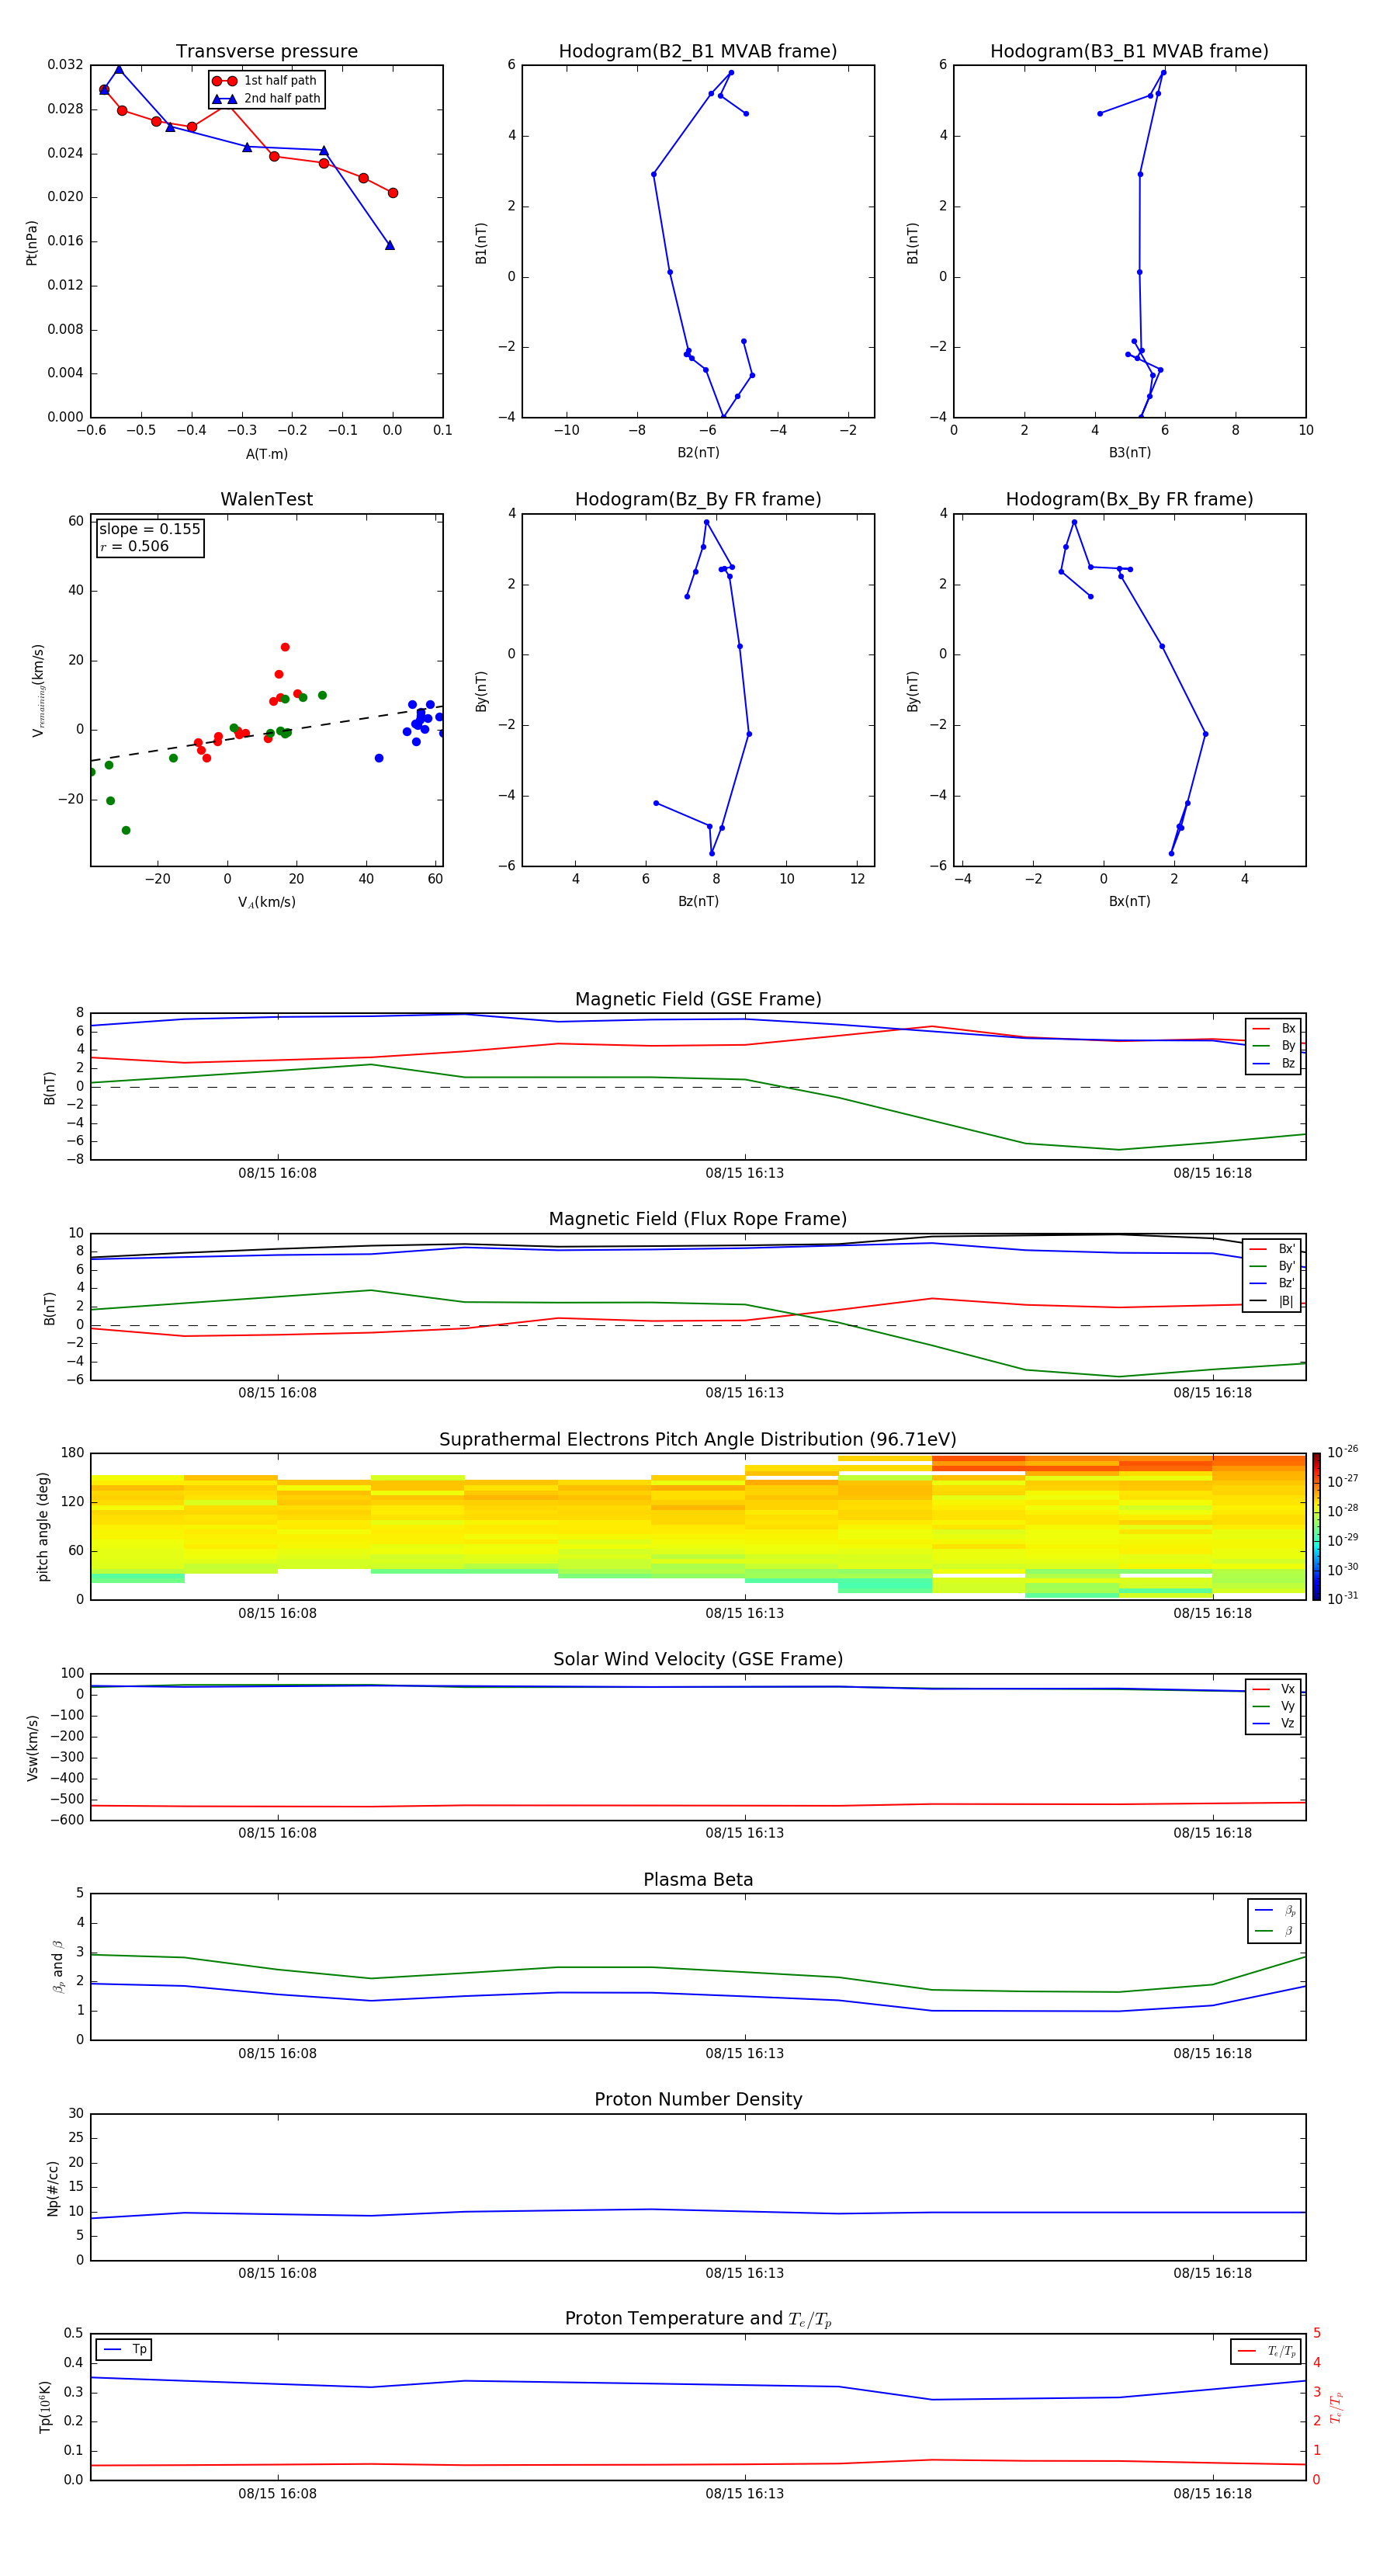
Task: Click the "Magnetic Field (Flux Rope Frame)" title
Action: 698,1220
